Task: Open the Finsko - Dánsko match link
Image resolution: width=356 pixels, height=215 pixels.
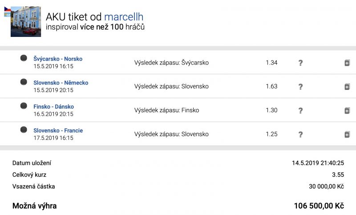Action: (53, 107)
